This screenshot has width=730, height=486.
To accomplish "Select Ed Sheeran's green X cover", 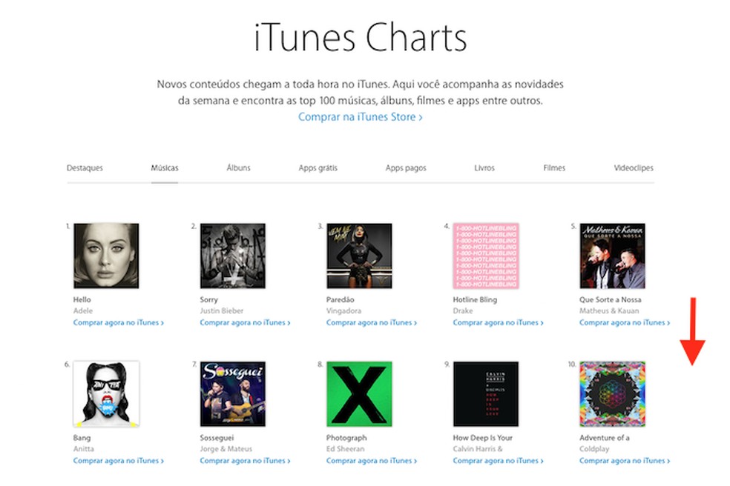I will (x=359, y=393).
